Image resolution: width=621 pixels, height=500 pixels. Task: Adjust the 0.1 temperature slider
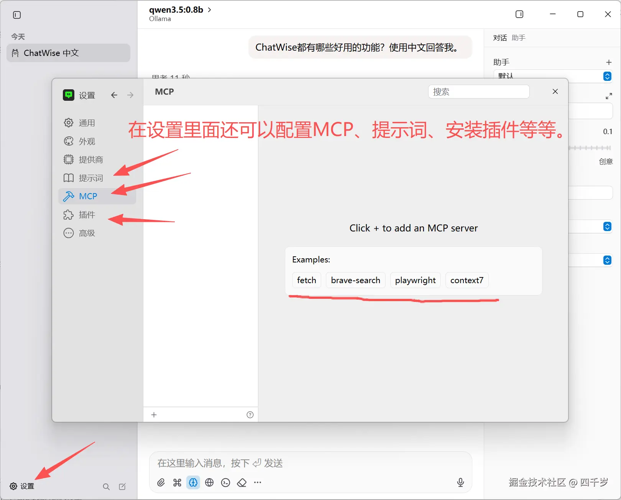coord(592,148)
